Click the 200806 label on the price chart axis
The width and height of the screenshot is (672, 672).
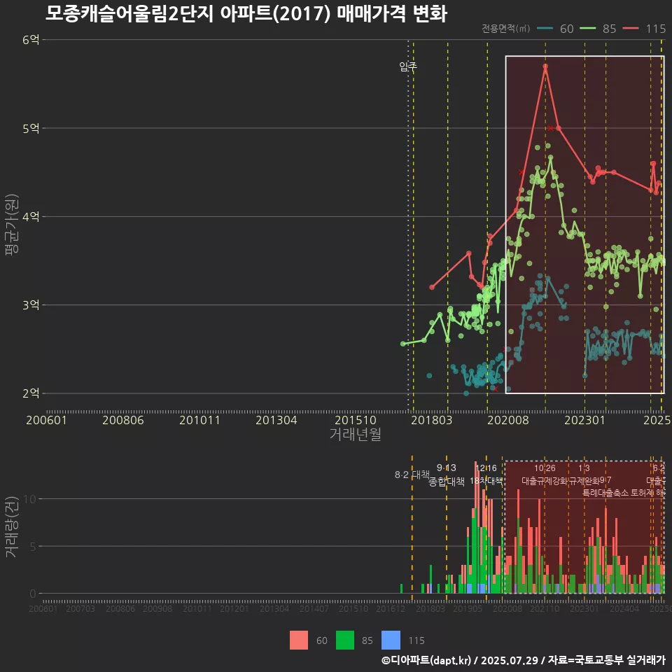(123, 420)
